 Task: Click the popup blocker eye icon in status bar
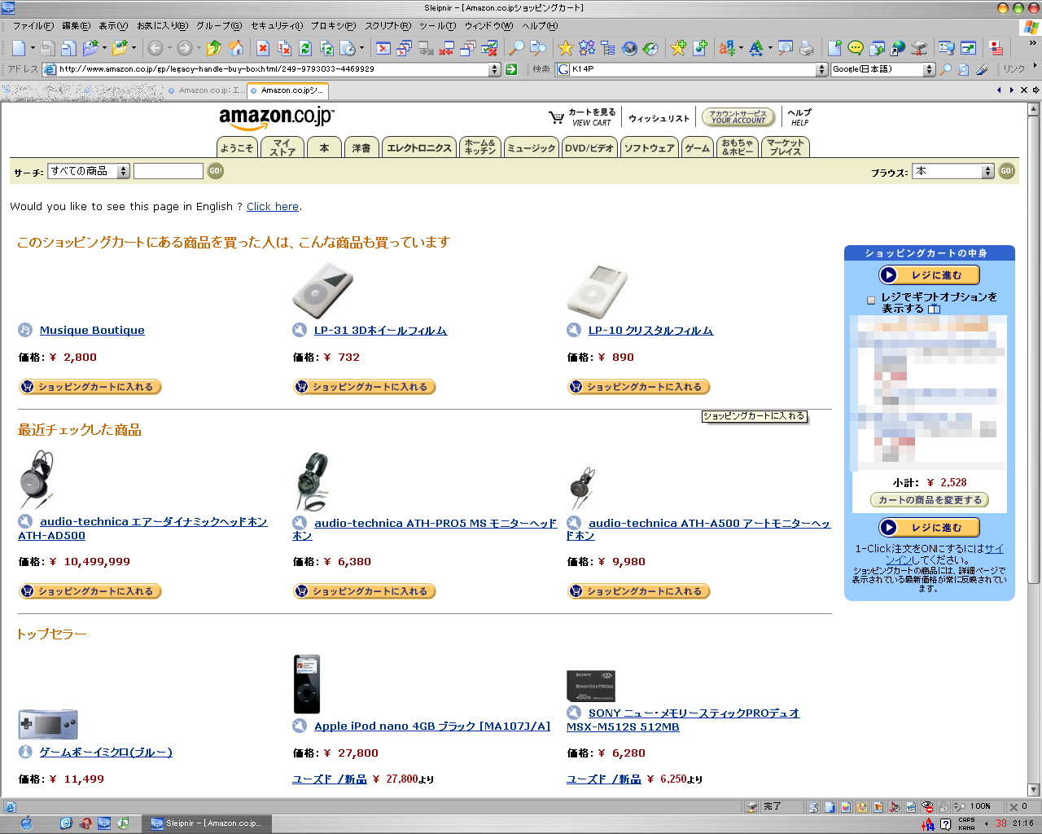tap(927, 806)
